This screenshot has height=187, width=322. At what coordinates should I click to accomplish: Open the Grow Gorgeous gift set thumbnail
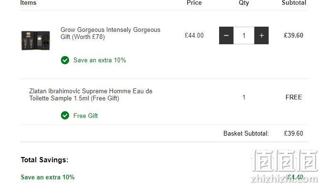[36, 40]
